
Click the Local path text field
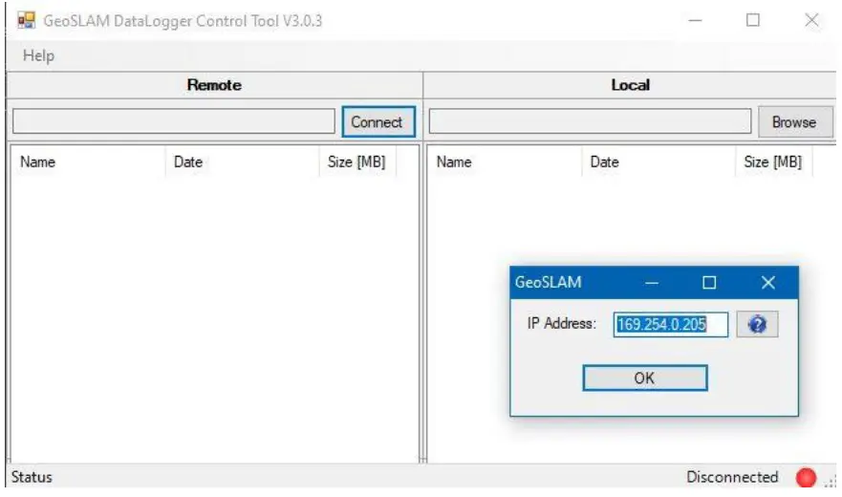coord(590,121)
